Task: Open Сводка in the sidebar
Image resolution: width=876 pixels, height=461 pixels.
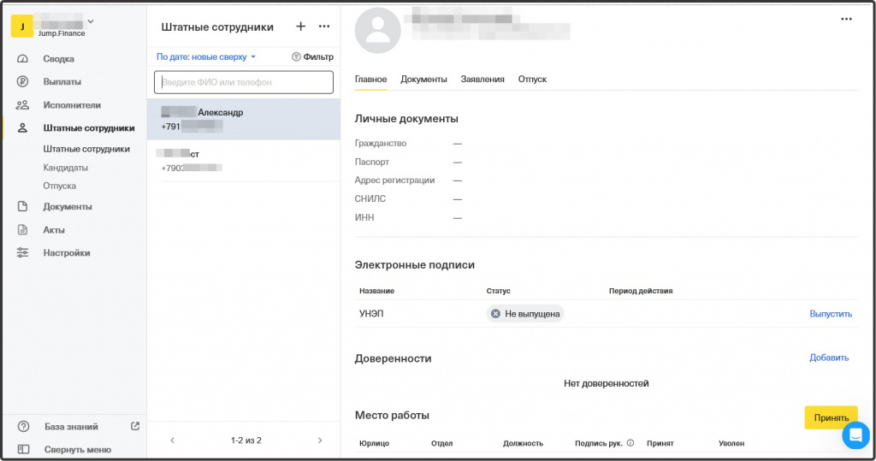Action: tap(58, 59)
